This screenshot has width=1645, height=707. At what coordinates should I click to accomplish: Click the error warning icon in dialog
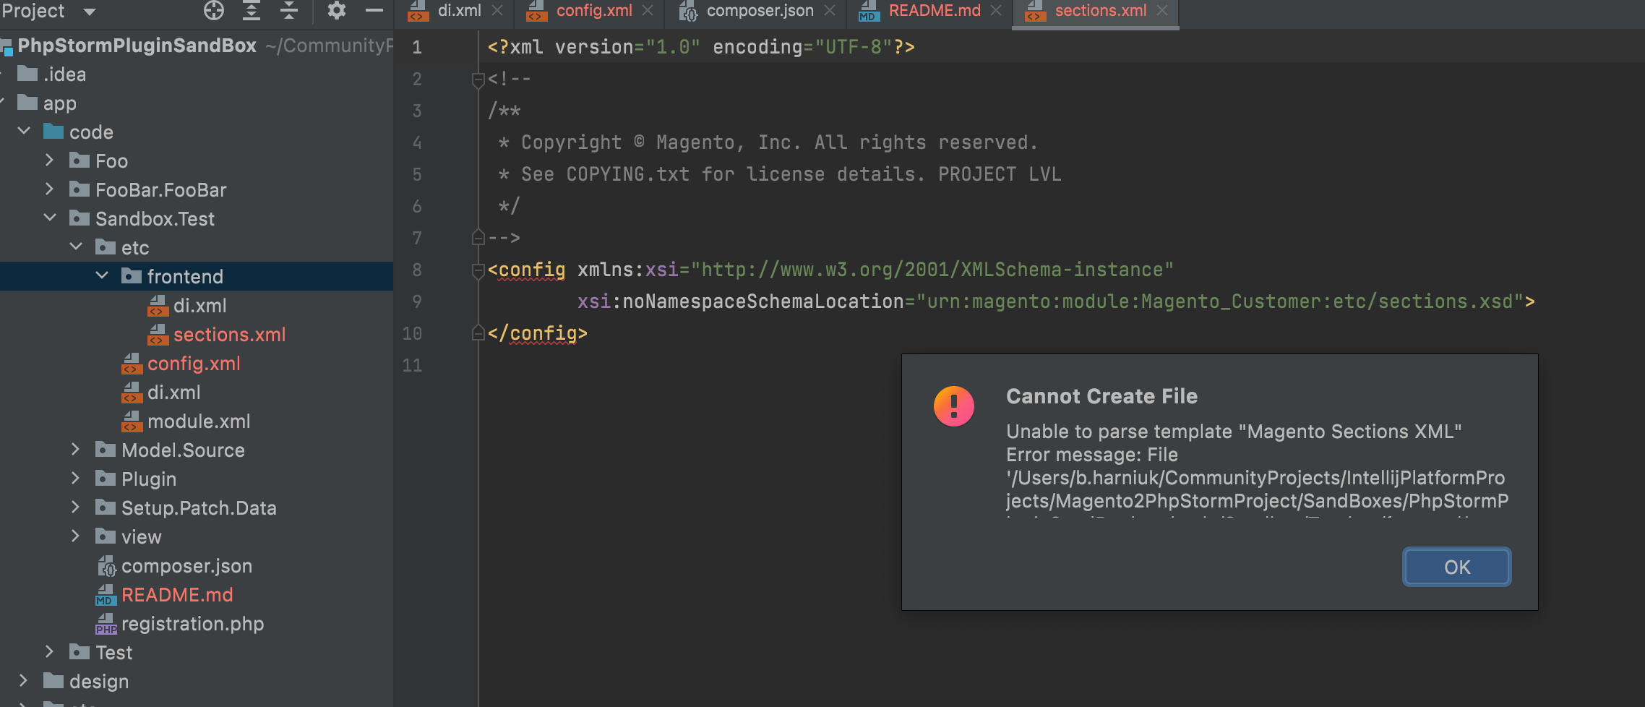point(954,406)
